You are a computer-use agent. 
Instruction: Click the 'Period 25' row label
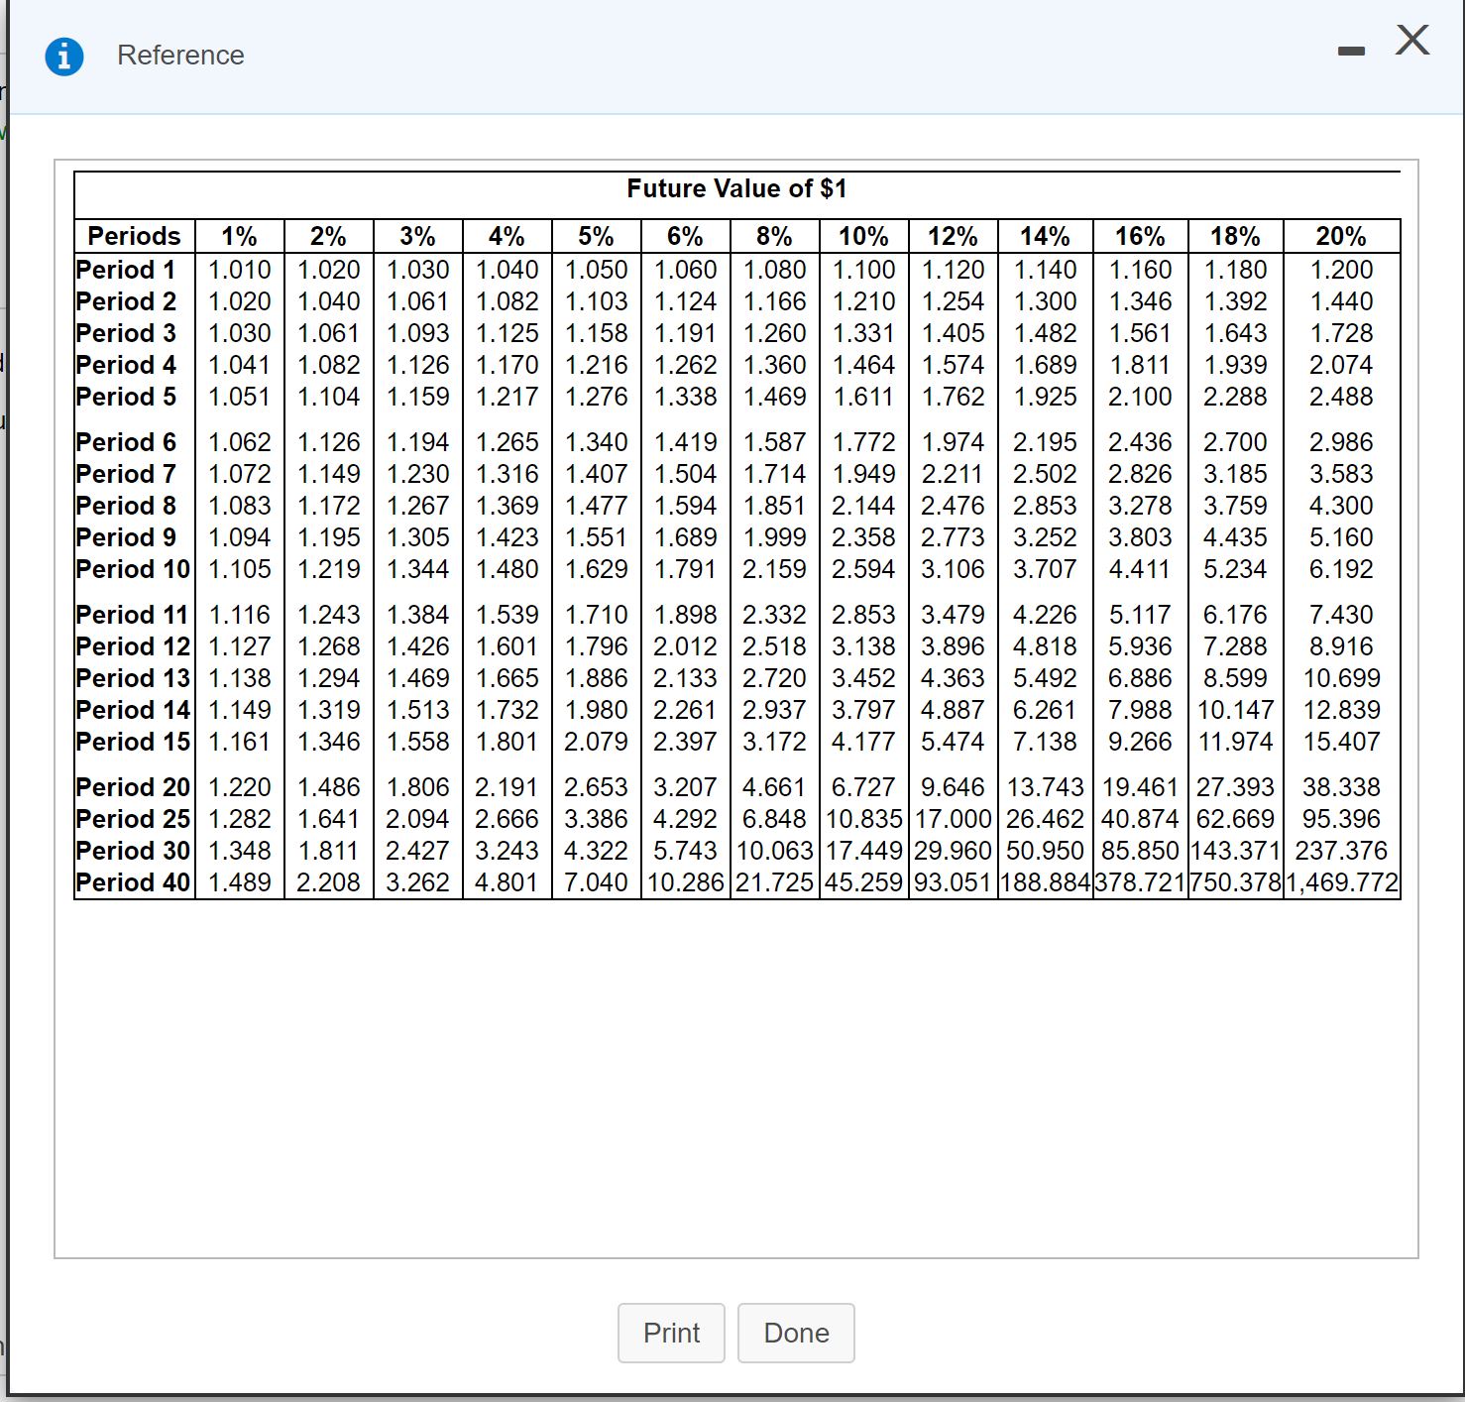click(133, 819)
